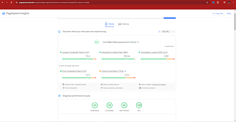Reload the page with the refresh icon
Viewport: 236px width, 122px height.
11,2
